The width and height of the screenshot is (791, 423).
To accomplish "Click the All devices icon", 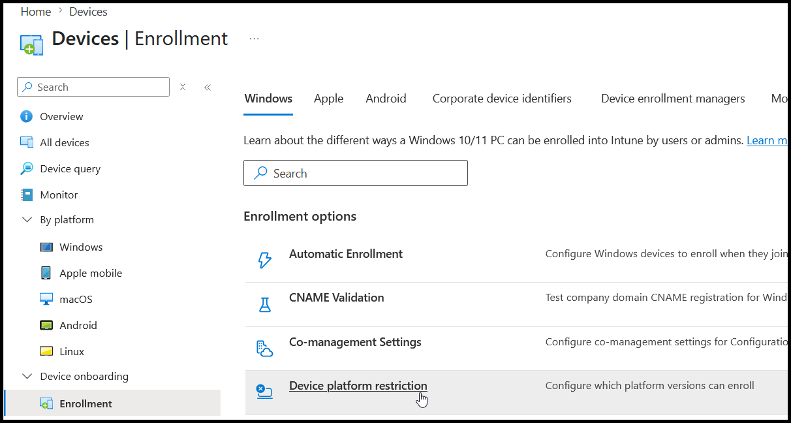I will (x=27, y=142).
